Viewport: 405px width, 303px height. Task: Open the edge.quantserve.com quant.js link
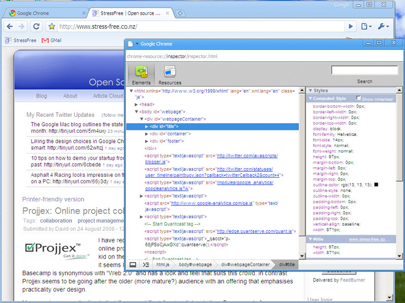pyautogui.click(x=255, y=231)
